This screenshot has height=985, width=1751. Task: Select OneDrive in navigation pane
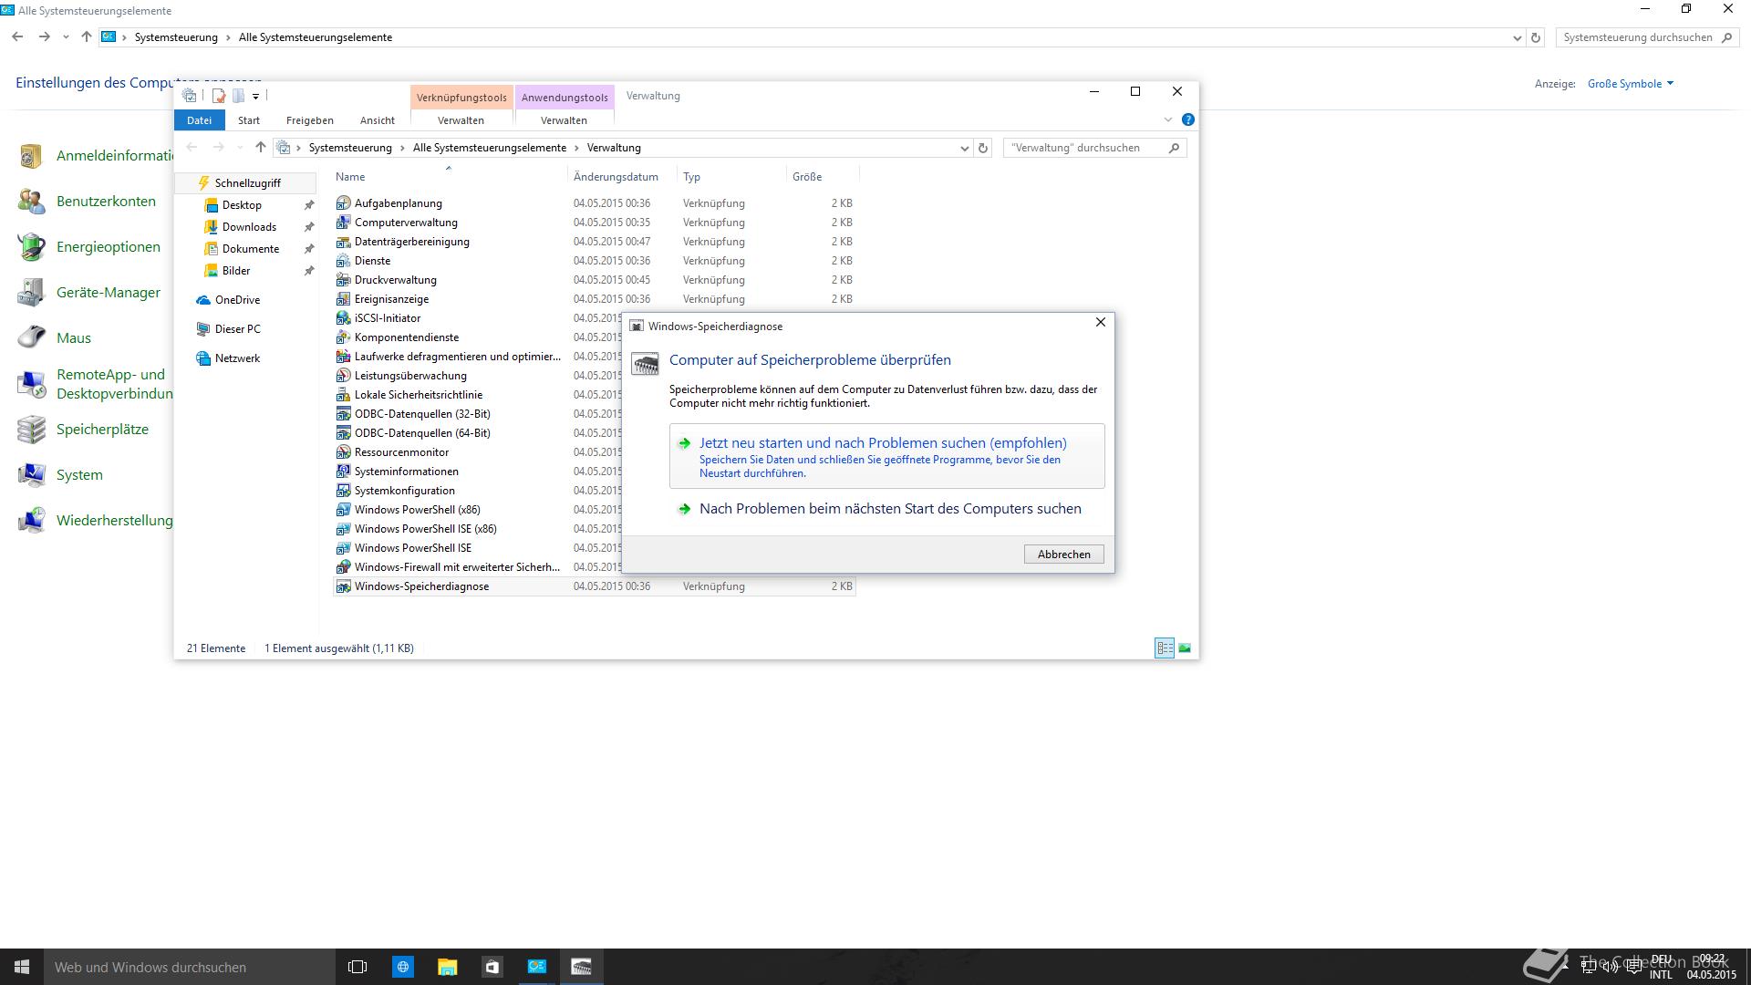(237, 300)
